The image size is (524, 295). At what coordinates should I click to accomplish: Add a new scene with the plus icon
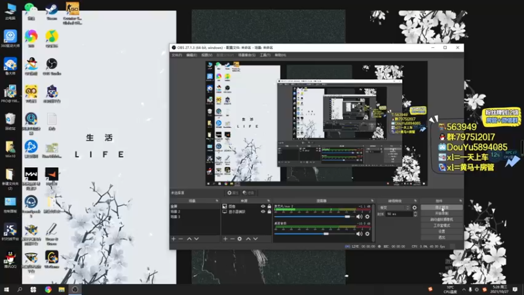pos(174,239)
